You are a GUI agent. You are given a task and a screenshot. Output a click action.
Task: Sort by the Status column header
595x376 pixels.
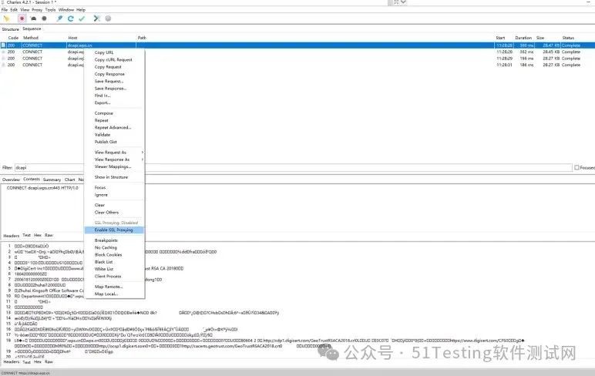568,38
